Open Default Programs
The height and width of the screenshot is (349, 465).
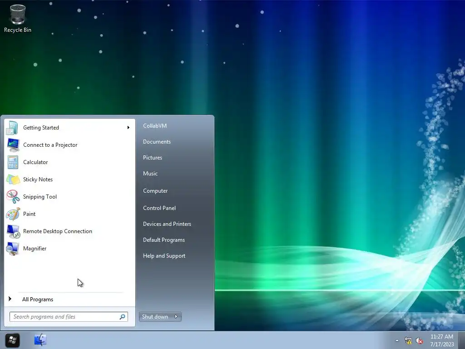163,240
